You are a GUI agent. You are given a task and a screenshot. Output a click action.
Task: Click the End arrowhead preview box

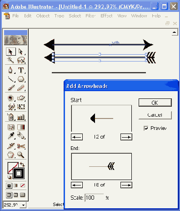click(x=101, y=166)
